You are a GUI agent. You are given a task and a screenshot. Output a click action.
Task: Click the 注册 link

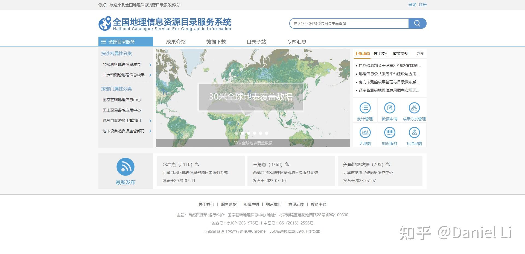pos(423,5)
